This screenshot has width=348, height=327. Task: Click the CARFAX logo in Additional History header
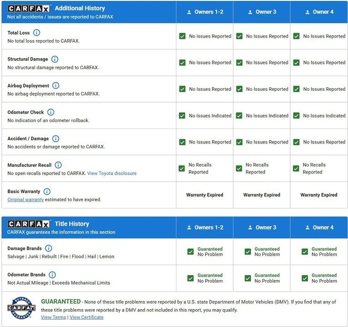coord(28,9)
